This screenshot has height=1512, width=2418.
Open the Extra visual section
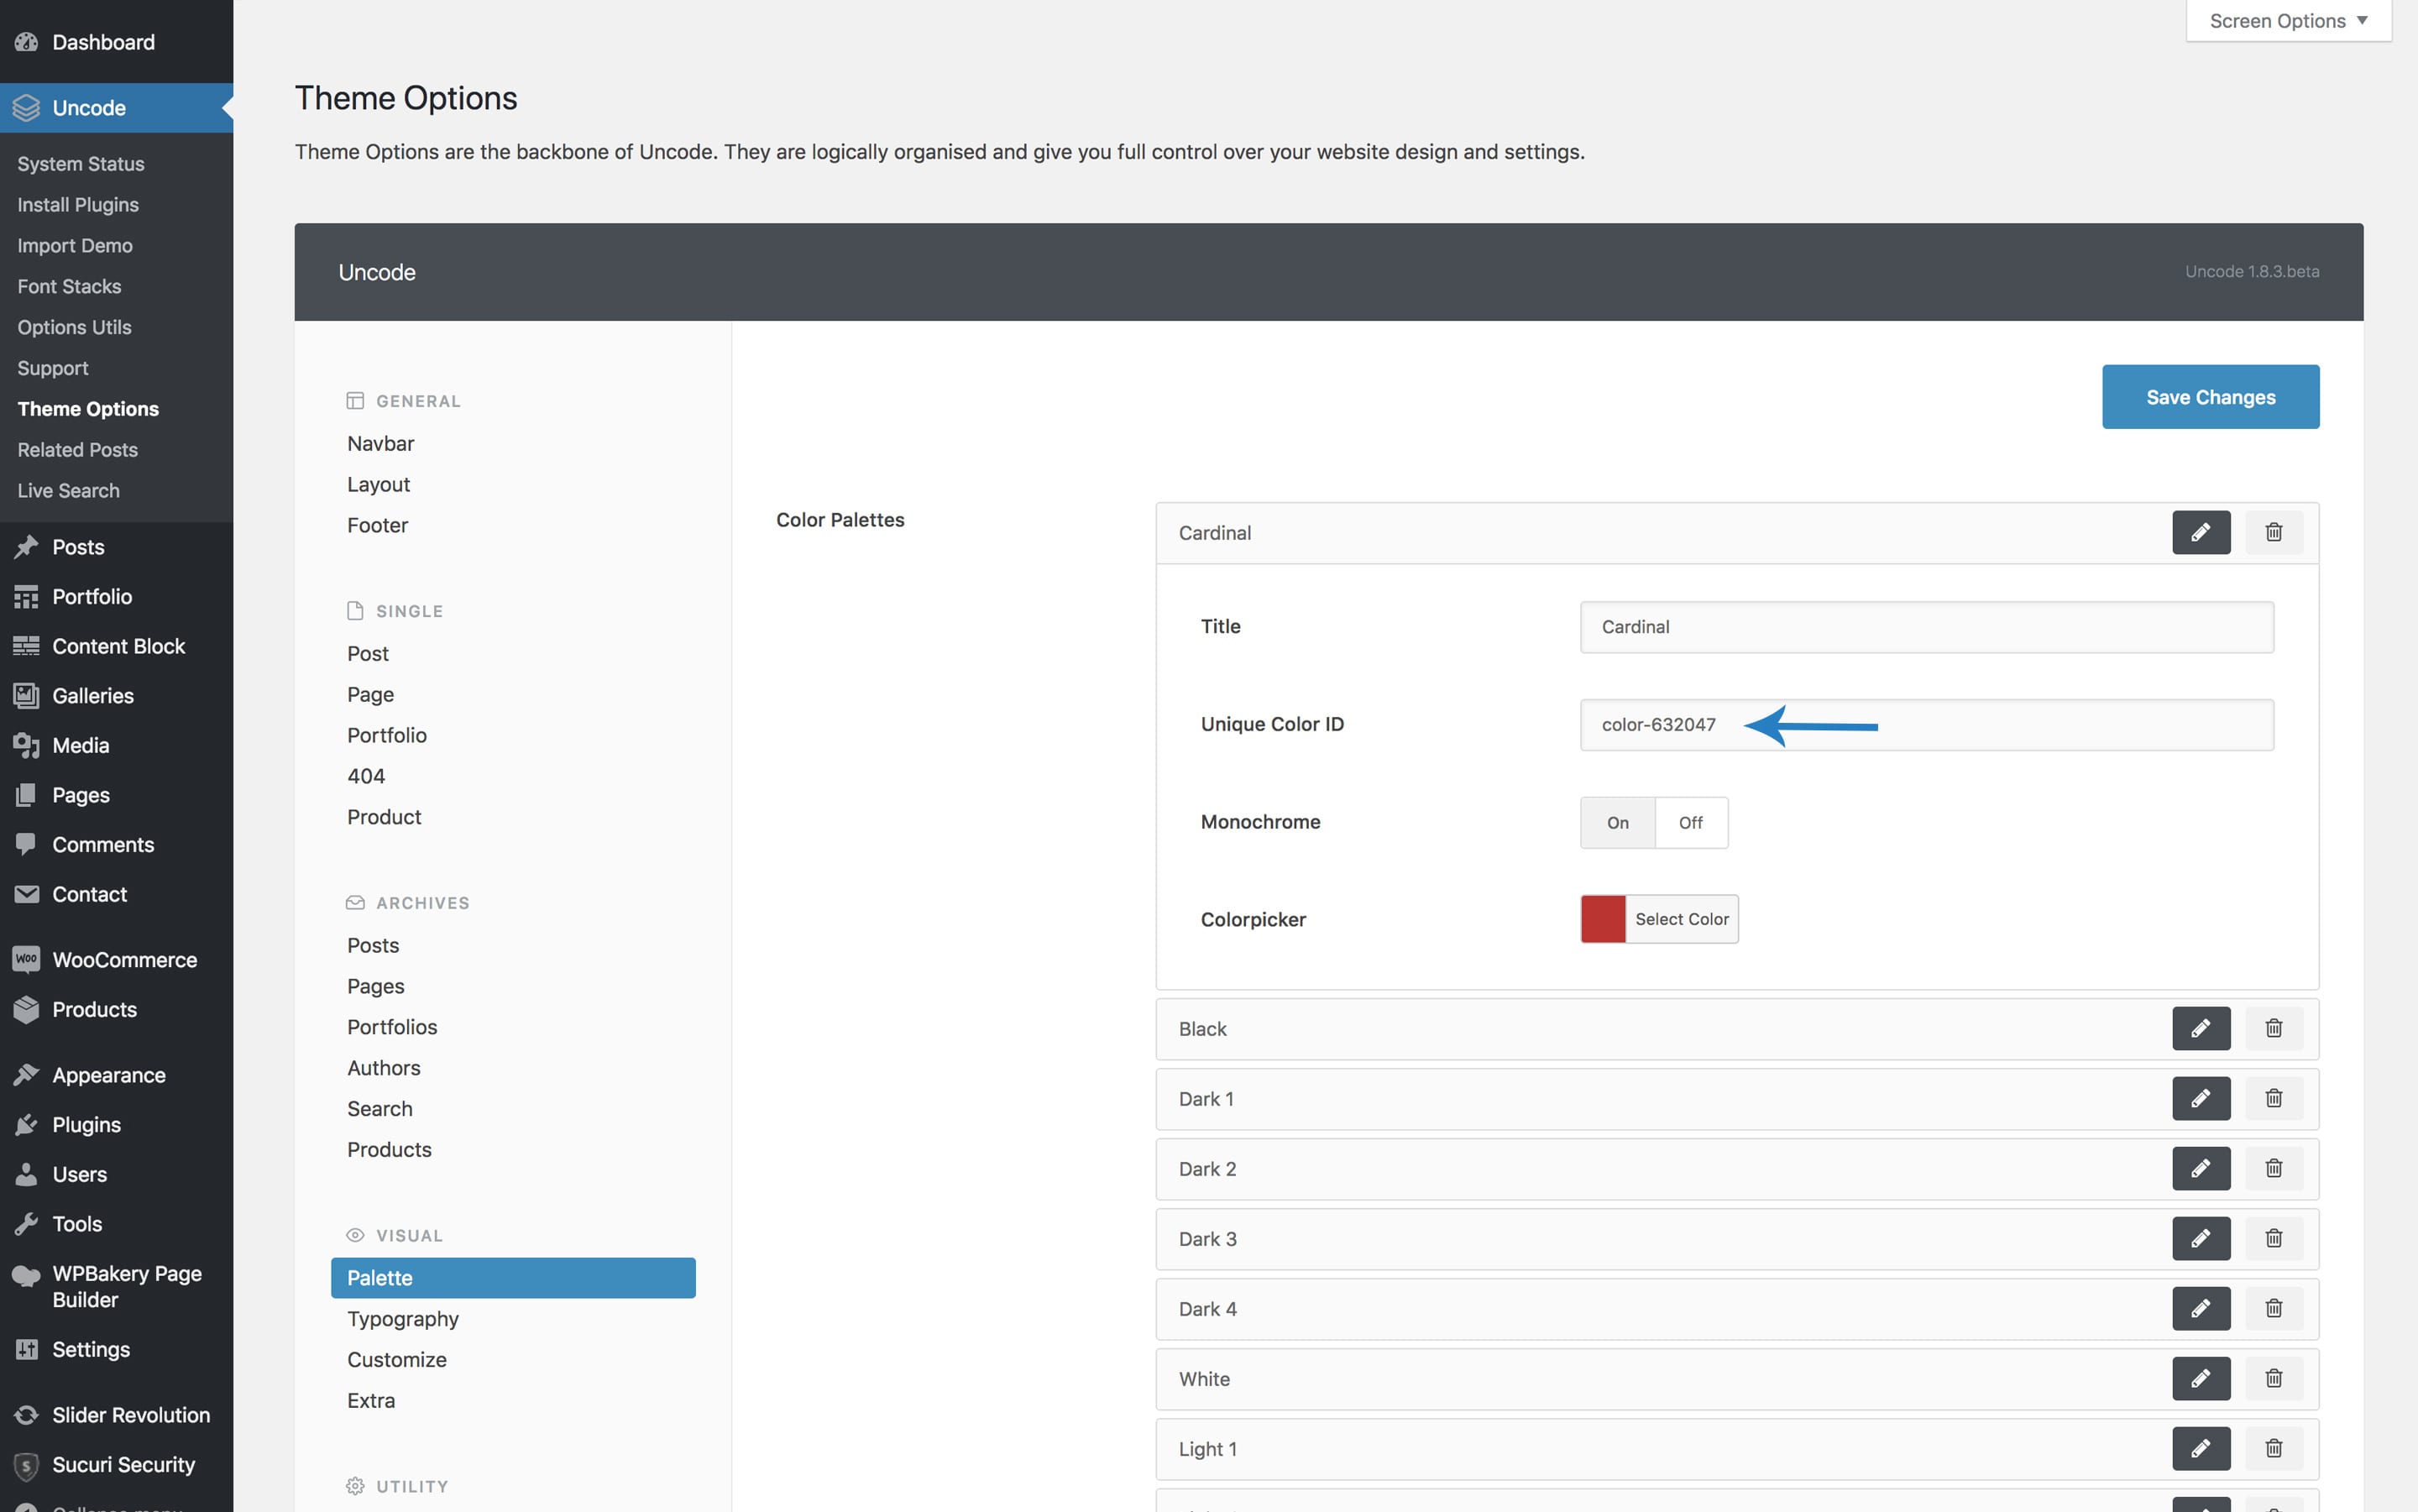tap(371, 1400)
